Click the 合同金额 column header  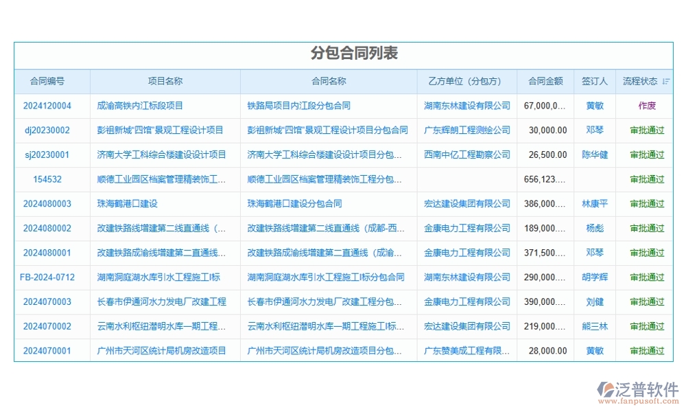click(545, 81)
